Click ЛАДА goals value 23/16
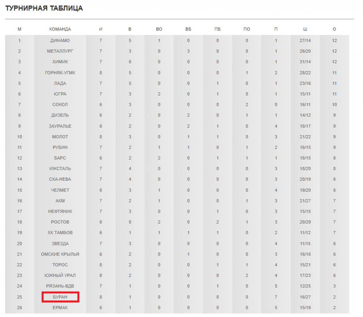This screenshot has height=317, width=363. [305, 83]
